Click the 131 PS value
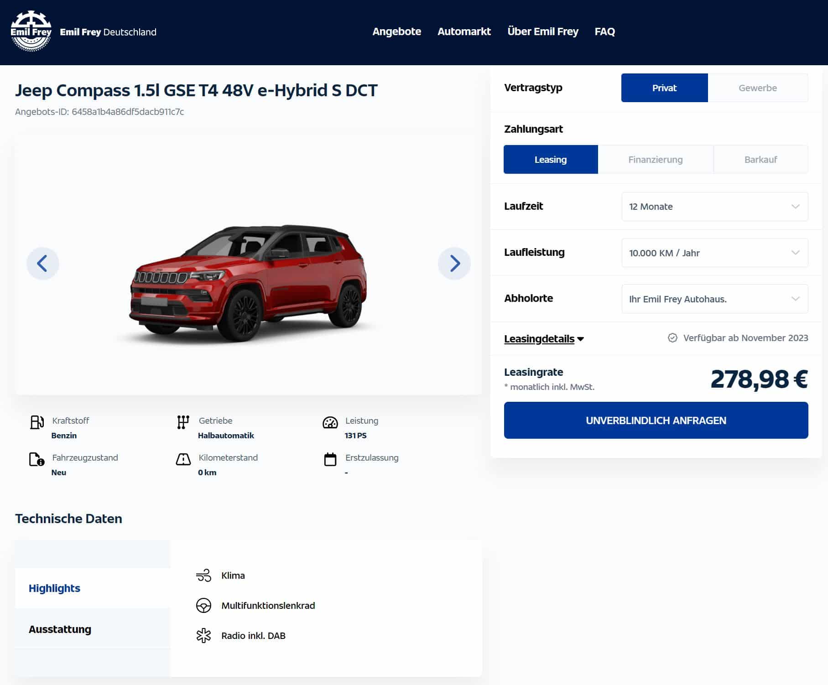This screenshot has width=828, height=685. (x=355, y=436)
